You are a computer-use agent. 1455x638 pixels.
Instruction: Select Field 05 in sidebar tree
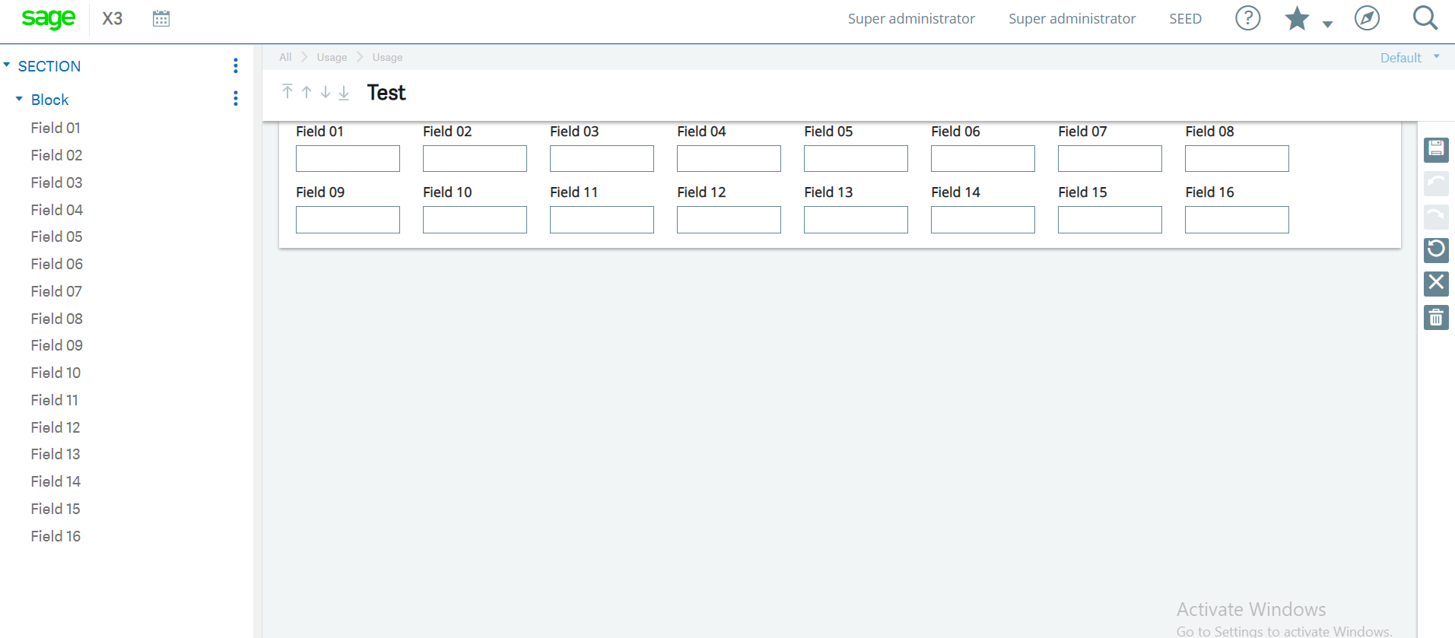pos(56,236)
